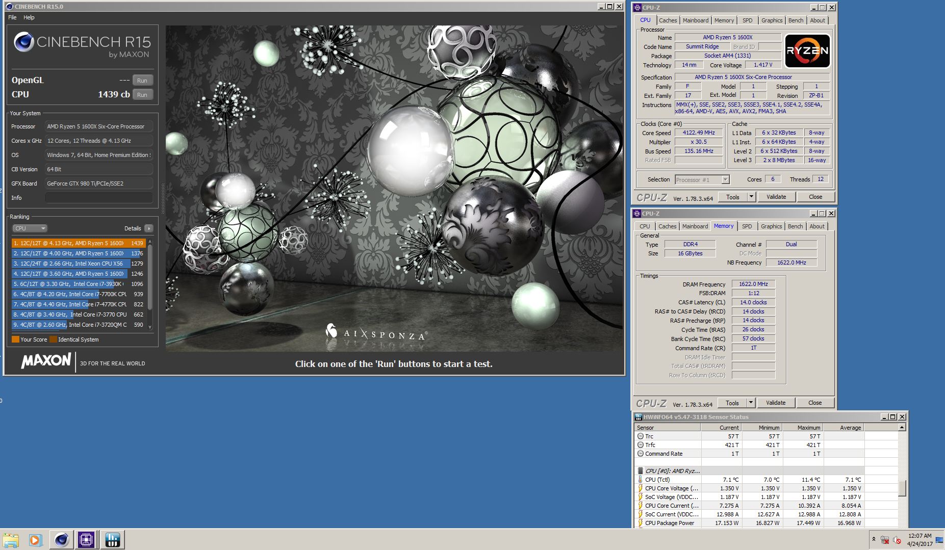Click the orange Your Score legend swatch
This screenshot has width=945, height=550.
pyautogui.click(x=15, y=339)
